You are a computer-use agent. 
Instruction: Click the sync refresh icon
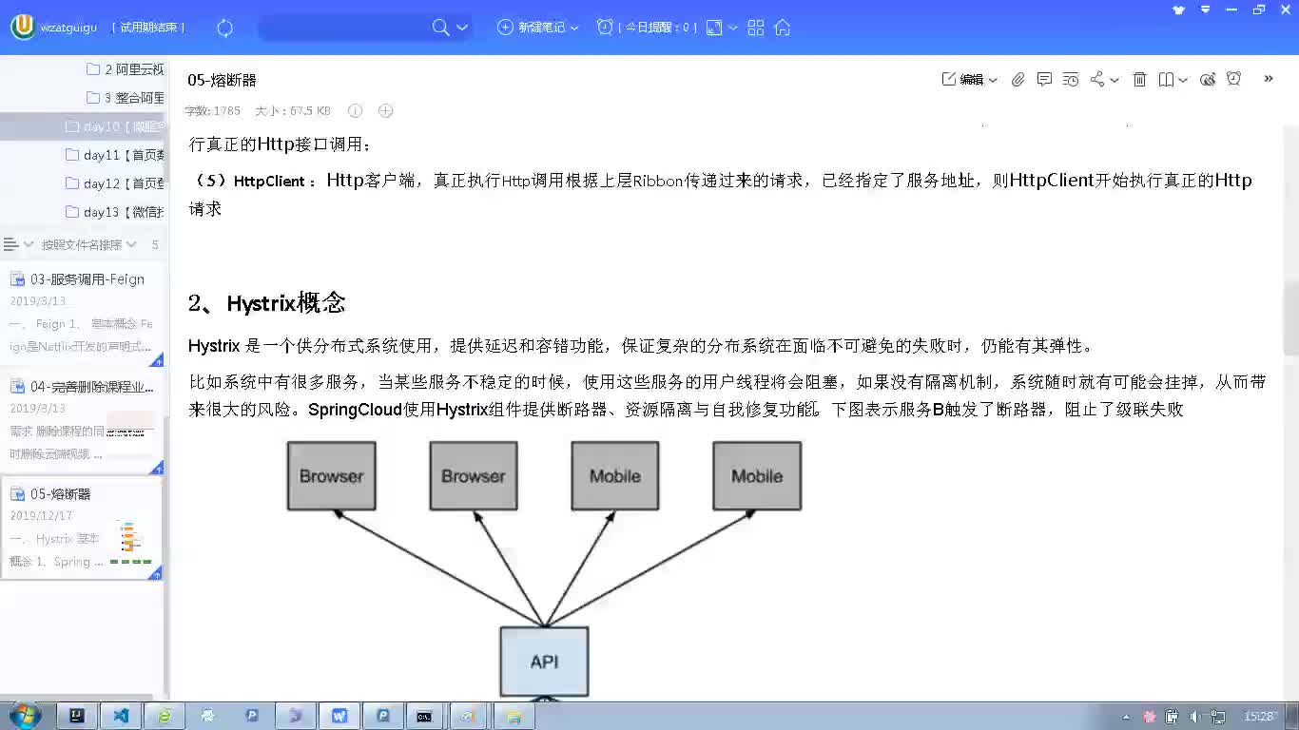click(x=225, y=28)
